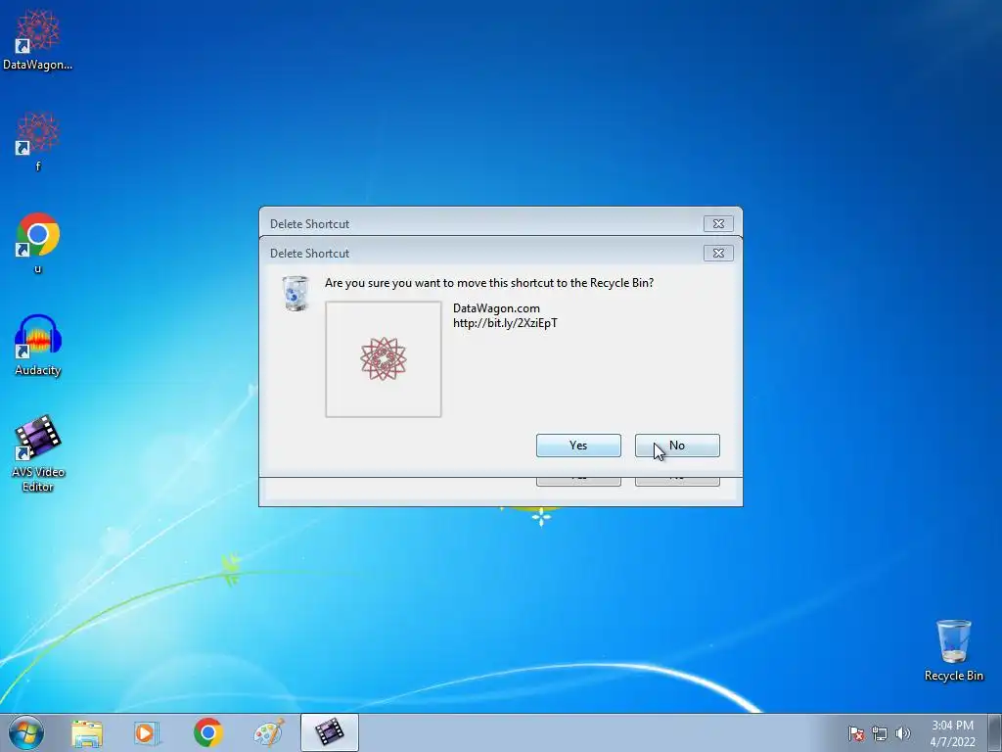The height and width of the screenshot is (752, 1002).
Task: Close the rear Delete Shortcut dialog
Action: click(718, 224)
